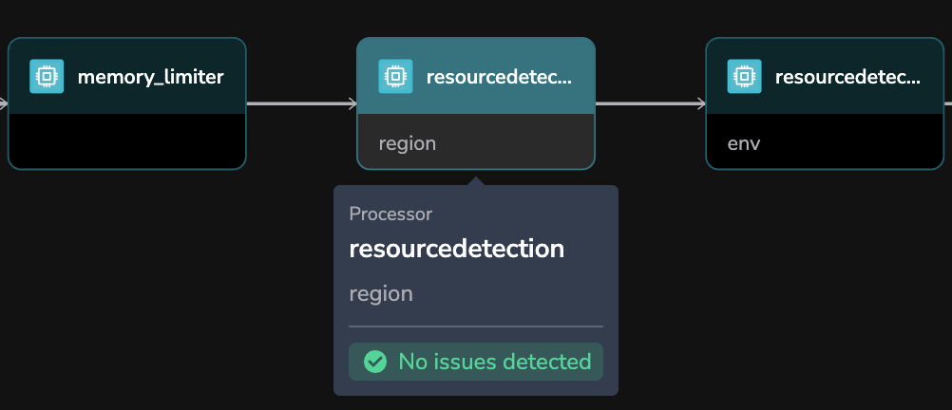952x410 pixels.
Task: Click the region subtitle in the highlighted node
Action: click(x=407, y=143)
